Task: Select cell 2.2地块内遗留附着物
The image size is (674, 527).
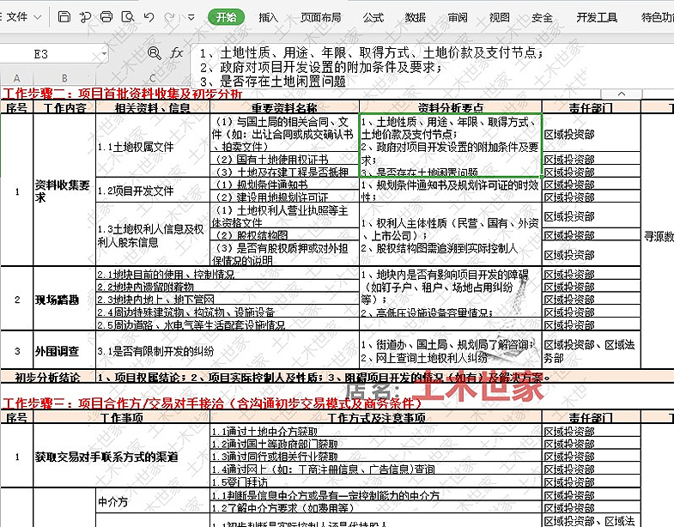Action: pos(228,287)
